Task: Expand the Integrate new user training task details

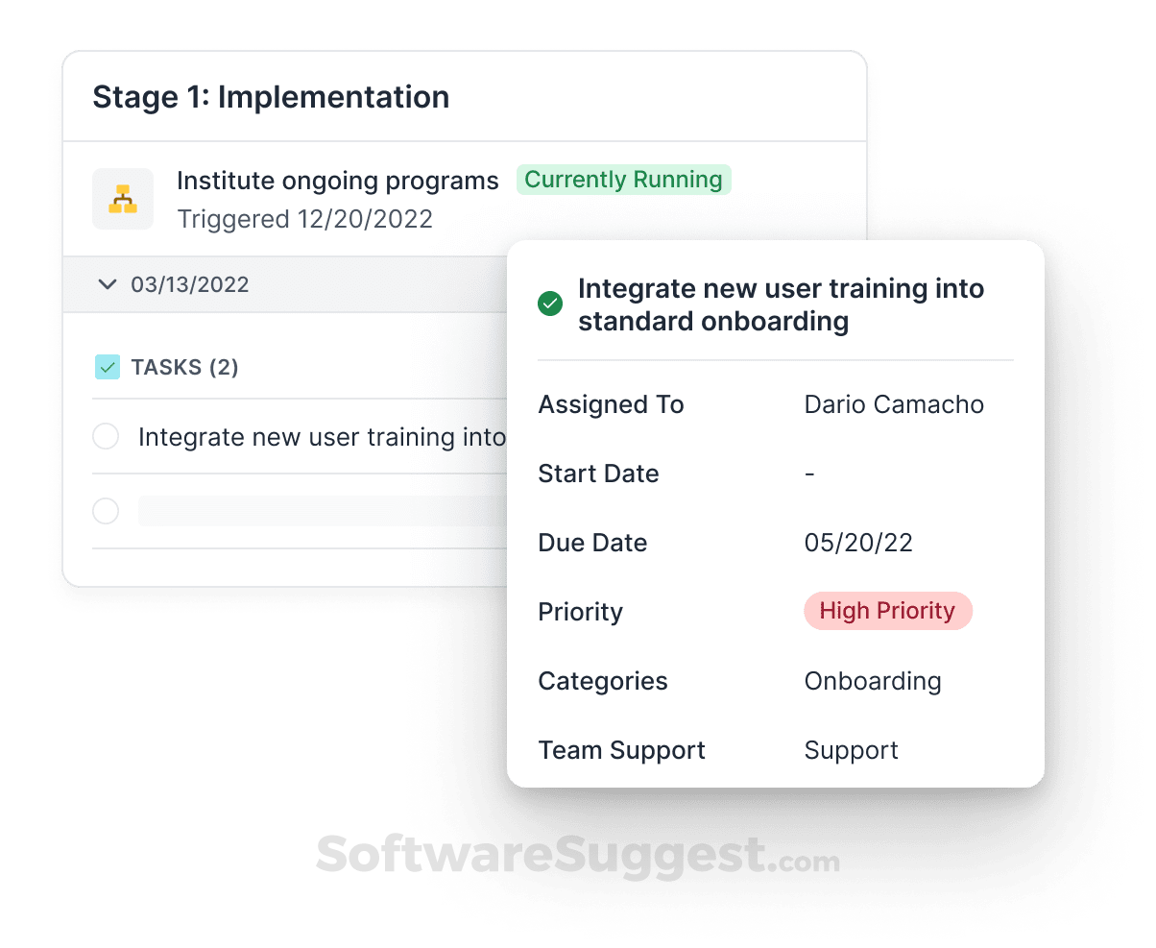Action: (323, 436)
